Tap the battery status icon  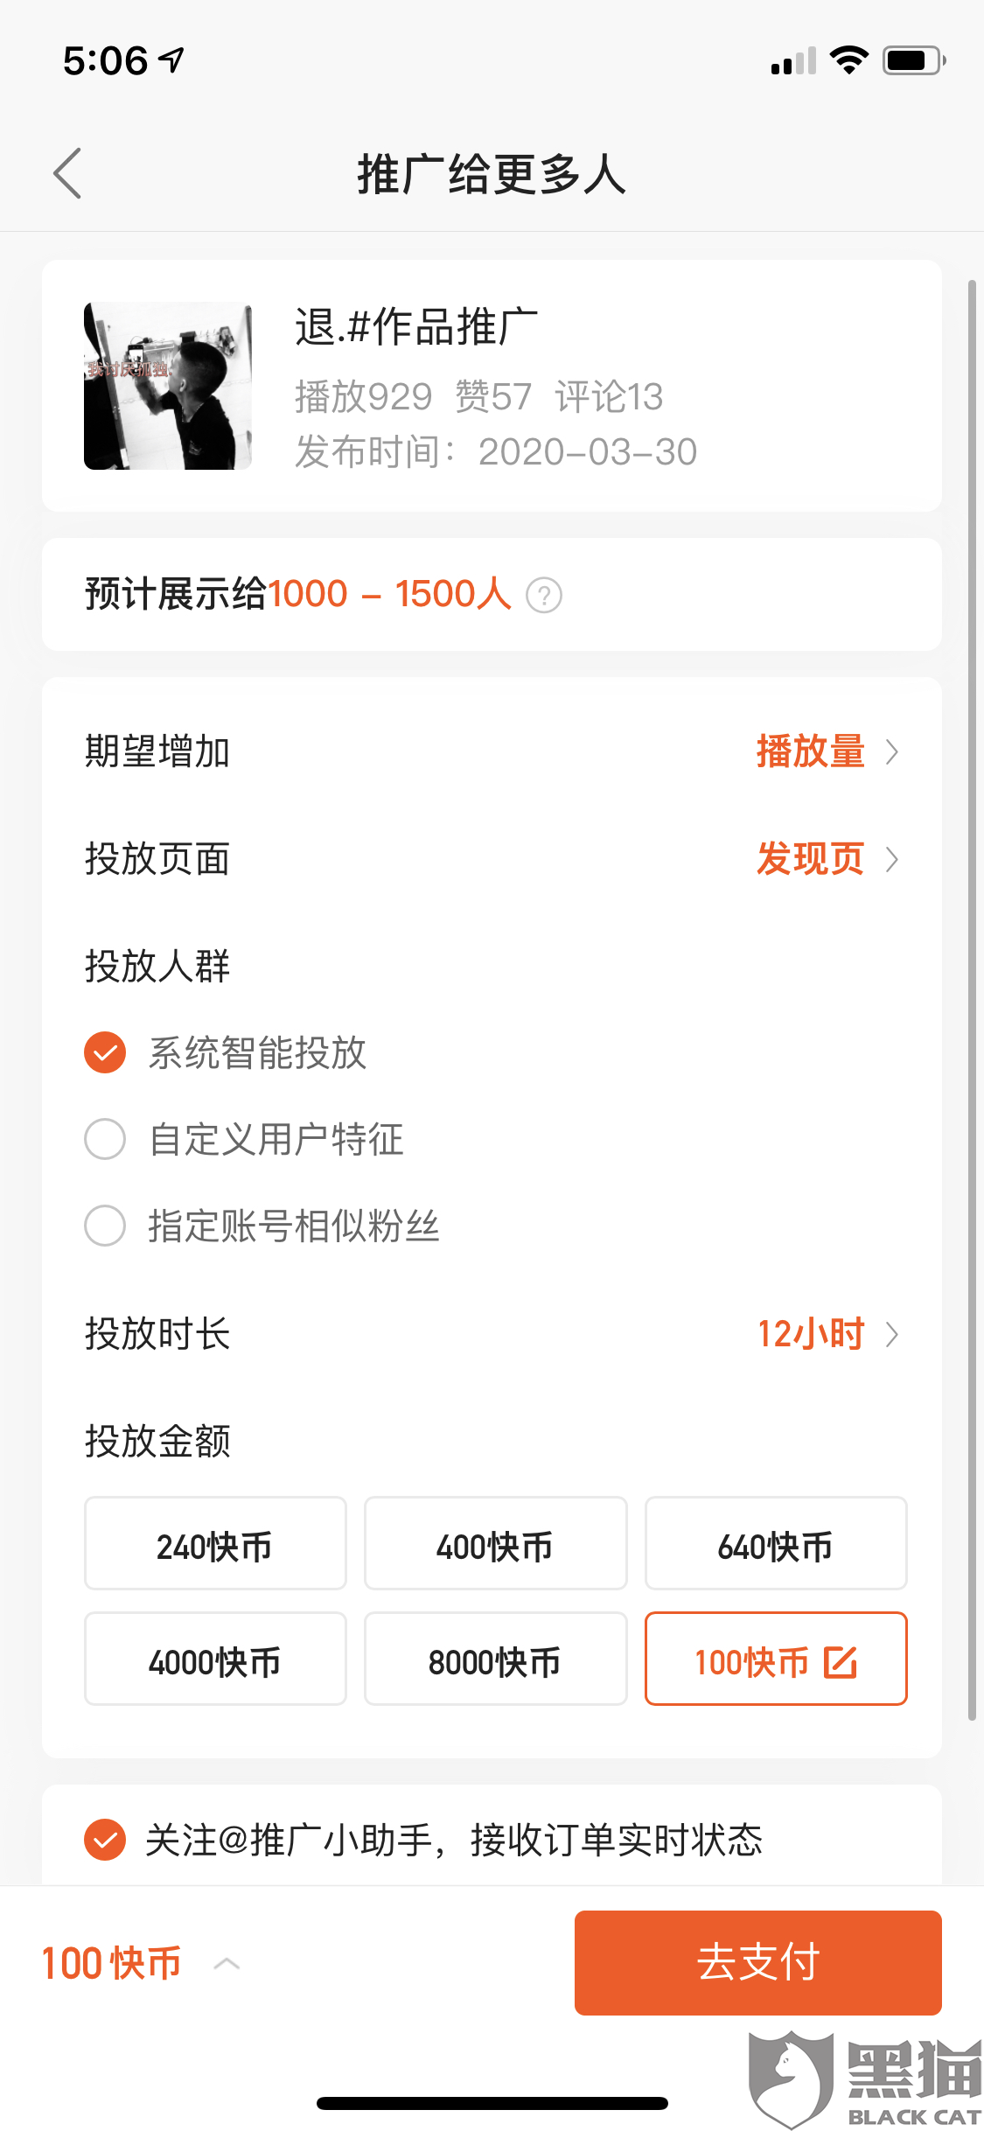click(x=913, y=60)
